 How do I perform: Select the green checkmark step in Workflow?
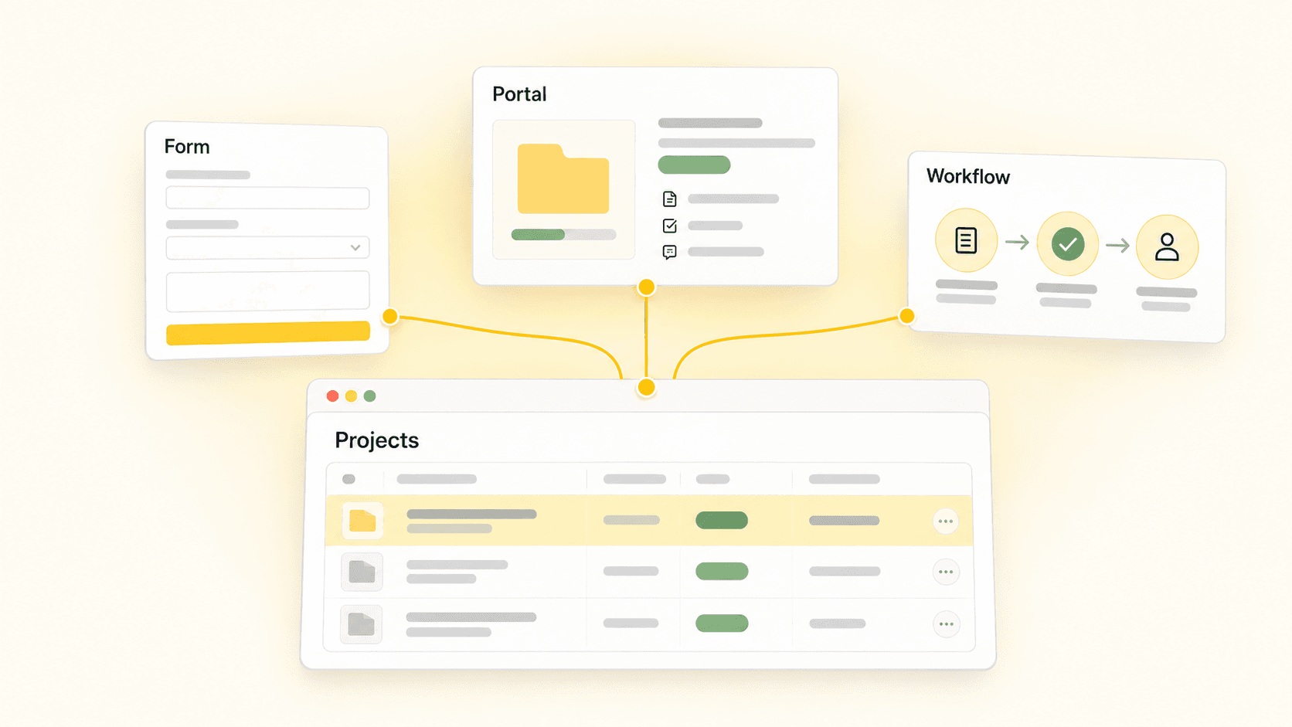[1068, 244]
